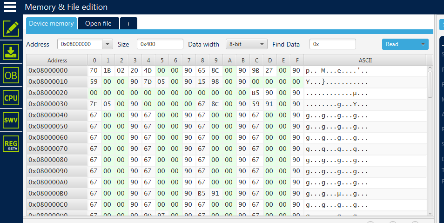Open the OB option bytes panel
This screenshot has height=223, width=444.
pyautogui.click(x=11, y=75)
